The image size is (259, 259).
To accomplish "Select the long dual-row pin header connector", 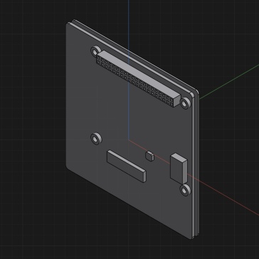I will (139, 79).
